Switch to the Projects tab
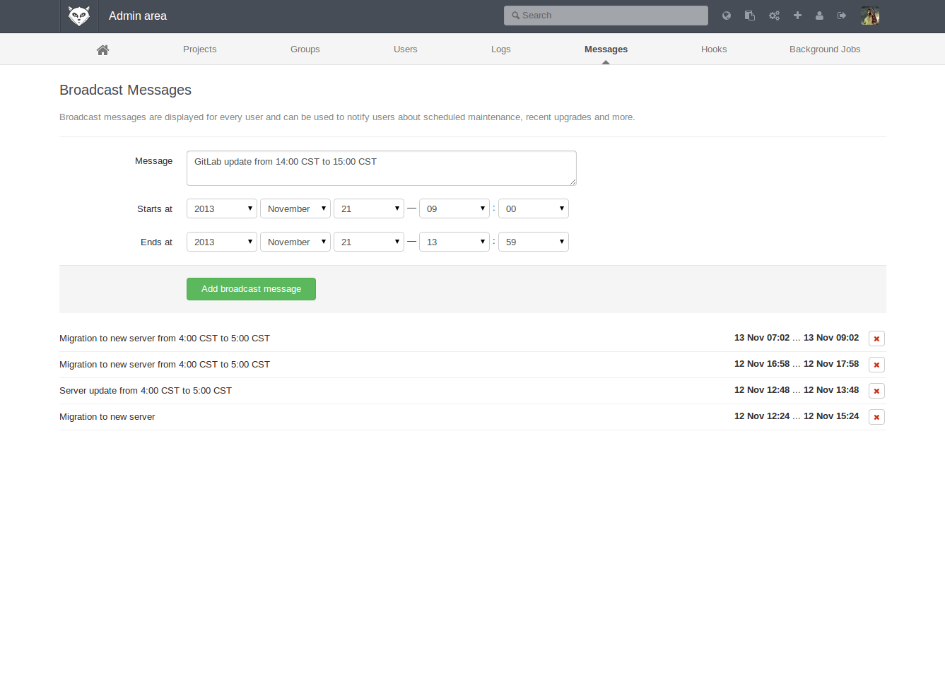Screen dimensions: 945x682 click(x=199, y=49)
